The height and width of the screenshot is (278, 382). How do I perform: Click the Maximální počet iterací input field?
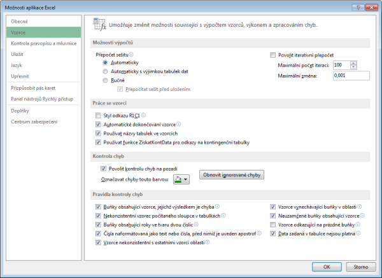(342, 65)
